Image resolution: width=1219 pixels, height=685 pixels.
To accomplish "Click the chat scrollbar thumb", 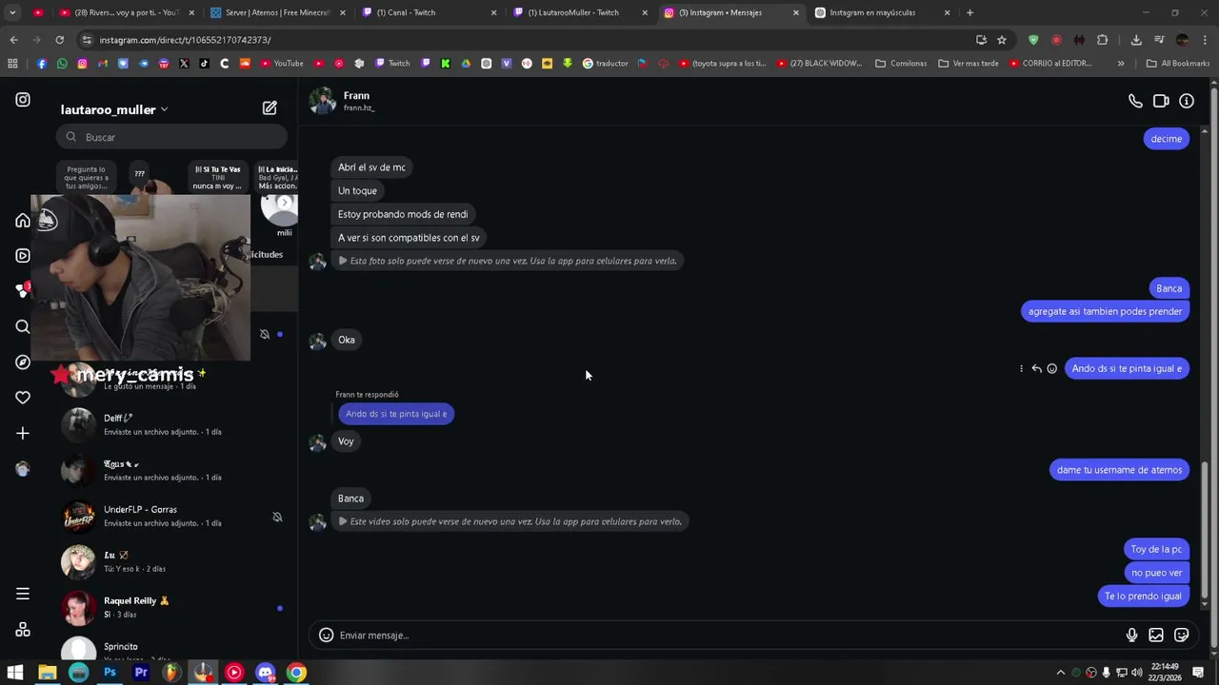I will (1206, 529).
